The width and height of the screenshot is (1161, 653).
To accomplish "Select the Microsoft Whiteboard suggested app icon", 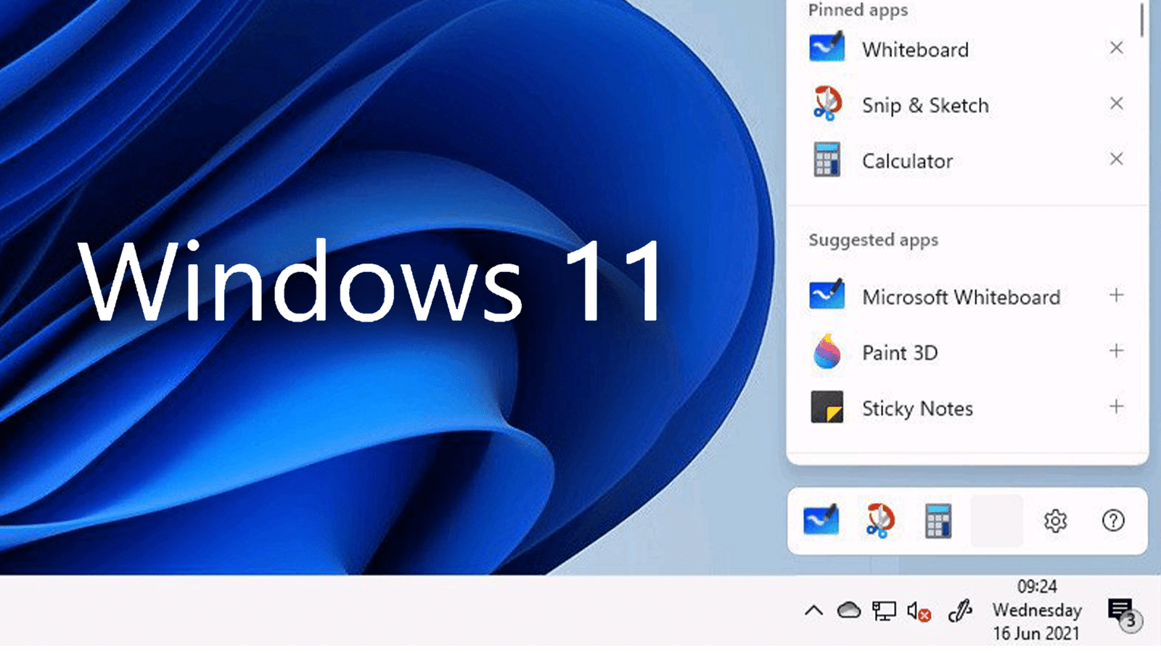I will point(827,296).
